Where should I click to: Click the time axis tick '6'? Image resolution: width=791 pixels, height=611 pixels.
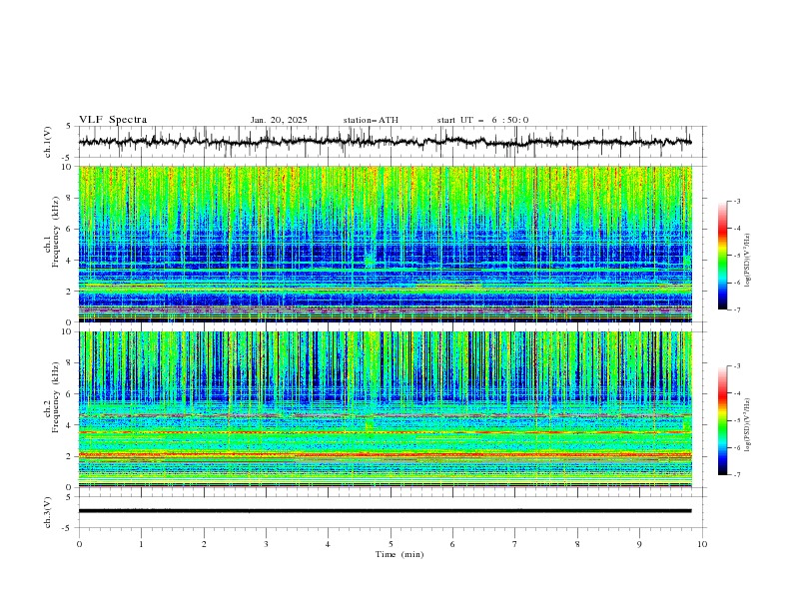coord(452,545)
